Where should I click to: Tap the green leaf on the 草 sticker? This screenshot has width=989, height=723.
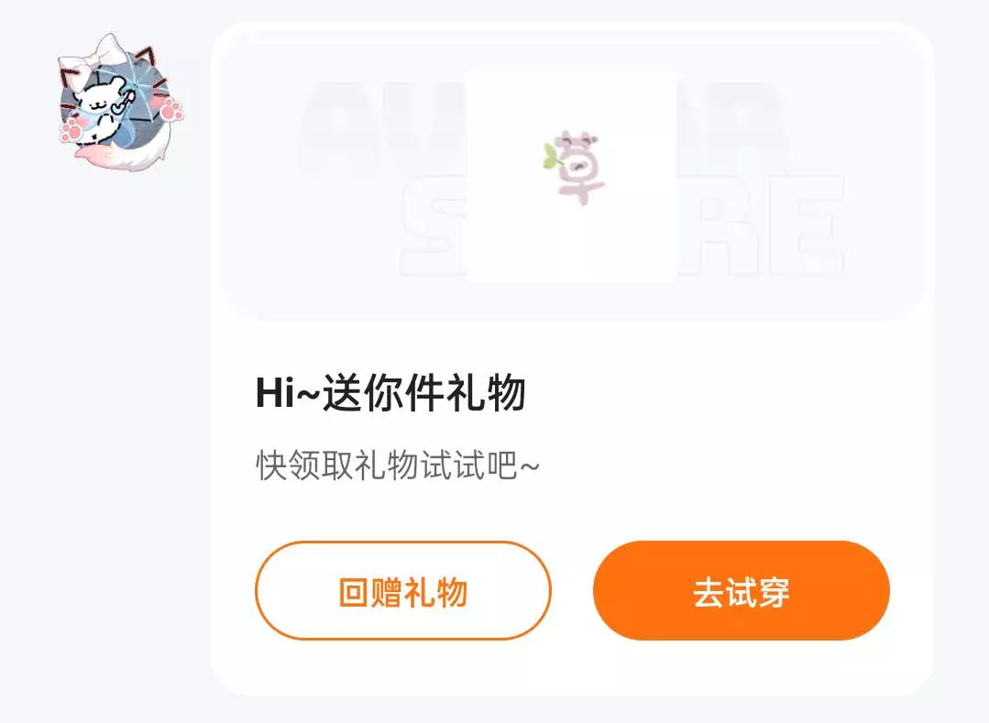(x=550, y=157)
